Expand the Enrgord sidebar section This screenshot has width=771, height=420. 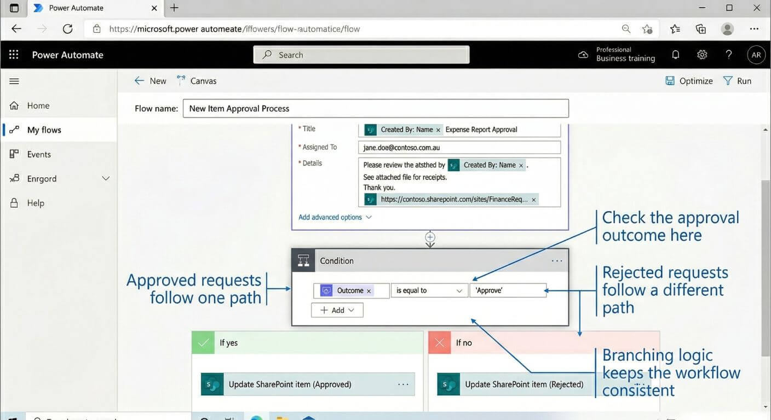pos(106,179)
